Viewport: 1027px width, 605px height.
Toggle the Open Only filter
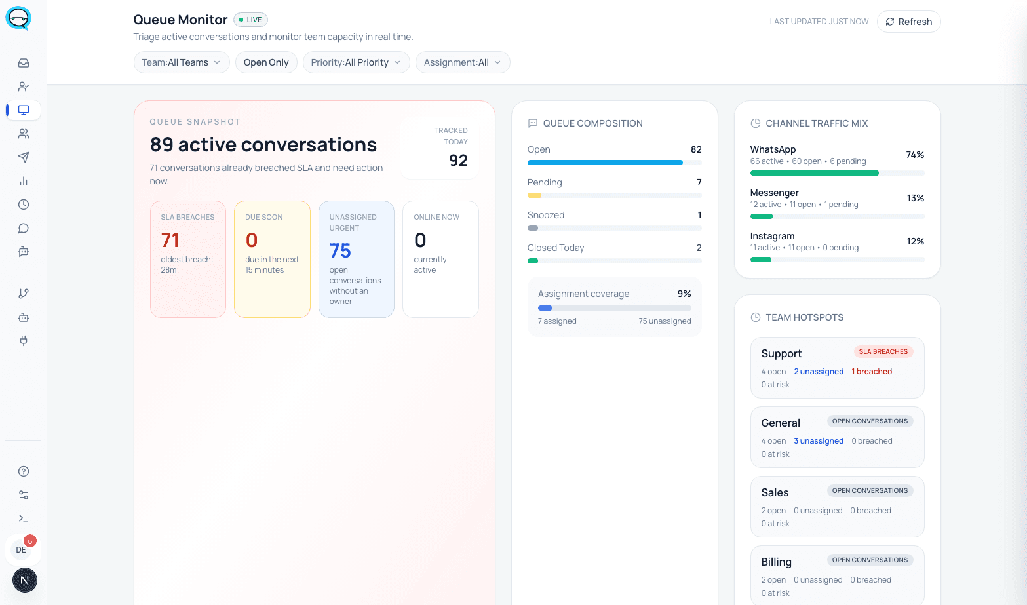(x=266, y=62)
